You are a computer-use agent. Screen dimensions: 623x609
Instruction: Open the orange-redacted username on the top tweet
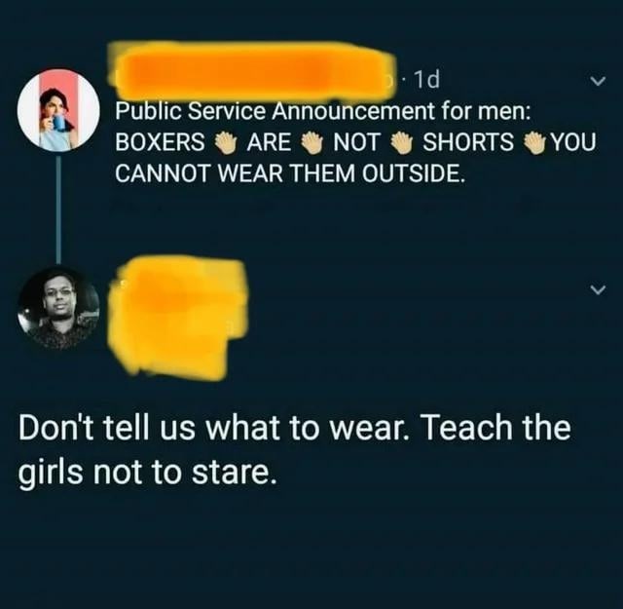point(252,71)
